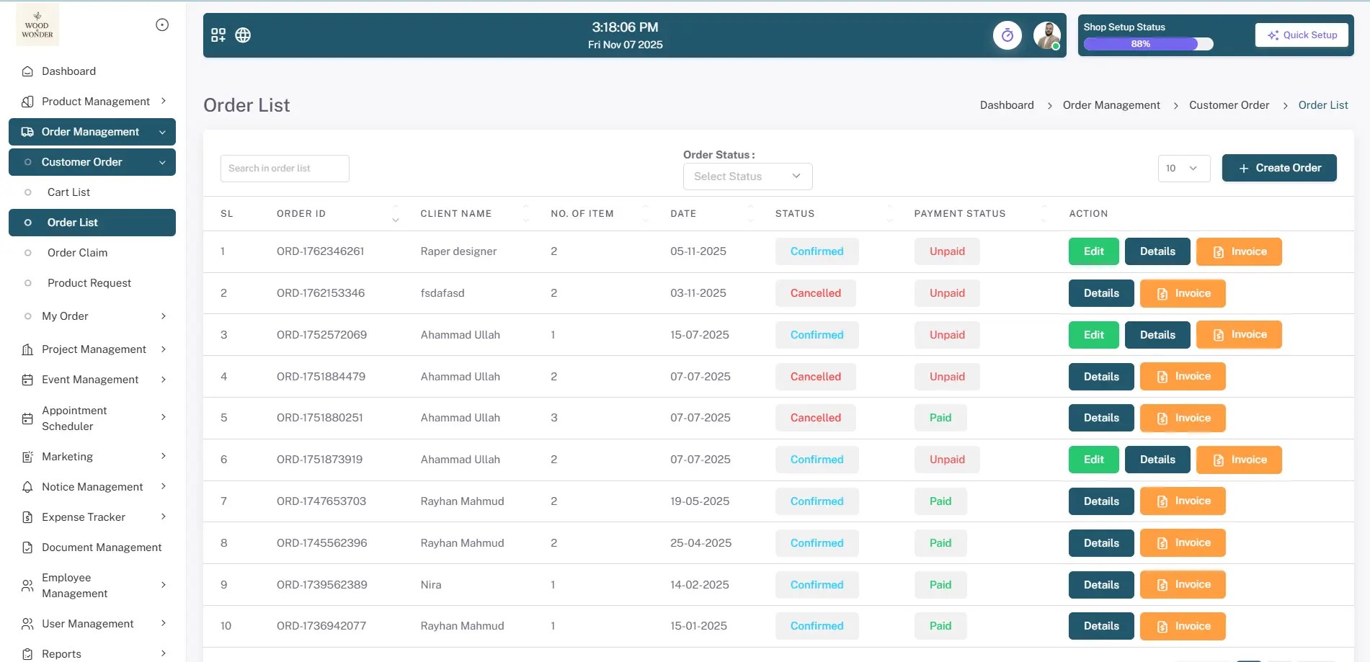1370x662 pixels.
Task: Click the order list search field
Action: 284,168
